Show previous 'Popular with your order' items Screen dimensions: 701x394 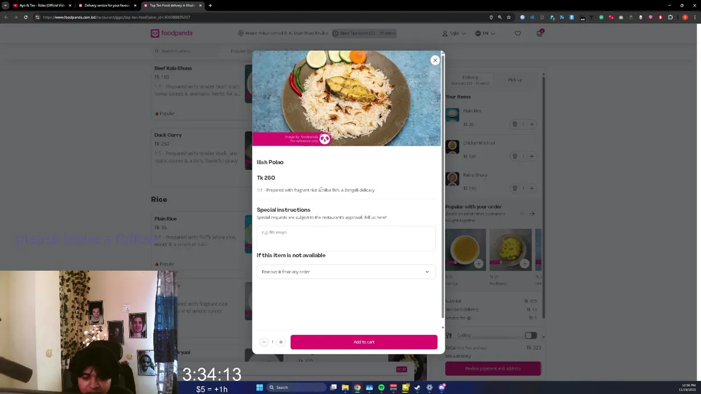(522, 214)
